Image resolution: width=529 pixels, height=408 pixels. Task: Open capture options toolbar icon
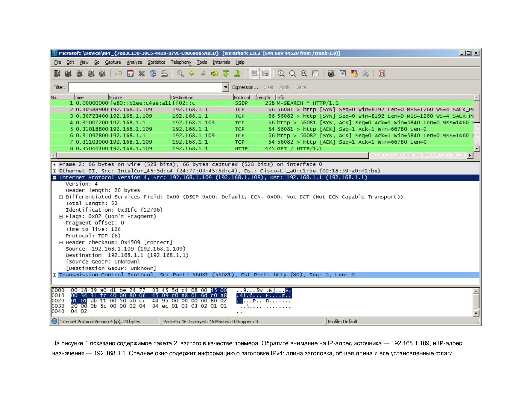[x=68, y=74]
